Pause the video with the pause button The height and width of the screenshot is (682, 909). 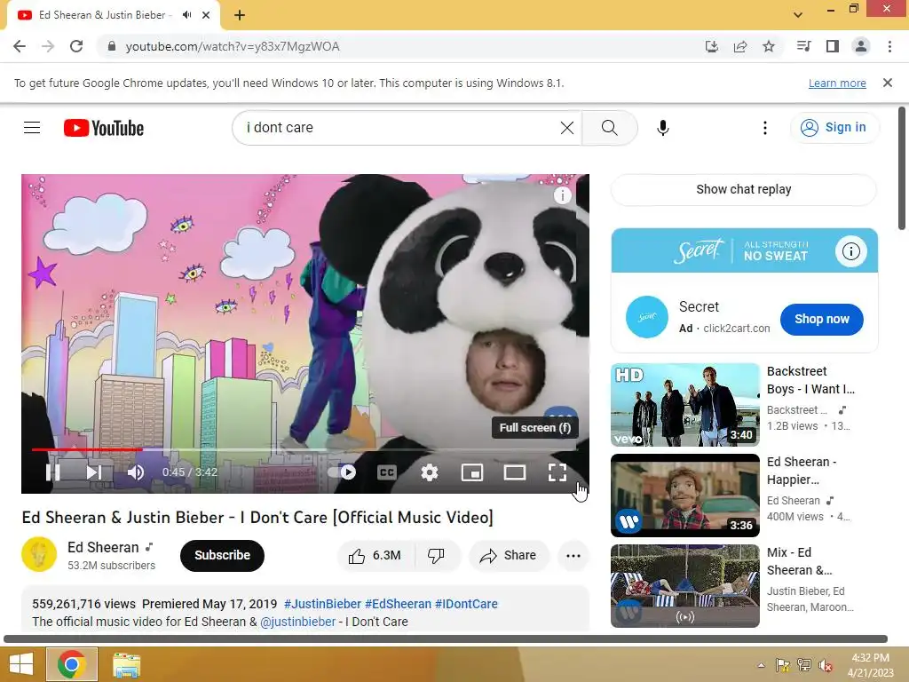coord(52,472)
